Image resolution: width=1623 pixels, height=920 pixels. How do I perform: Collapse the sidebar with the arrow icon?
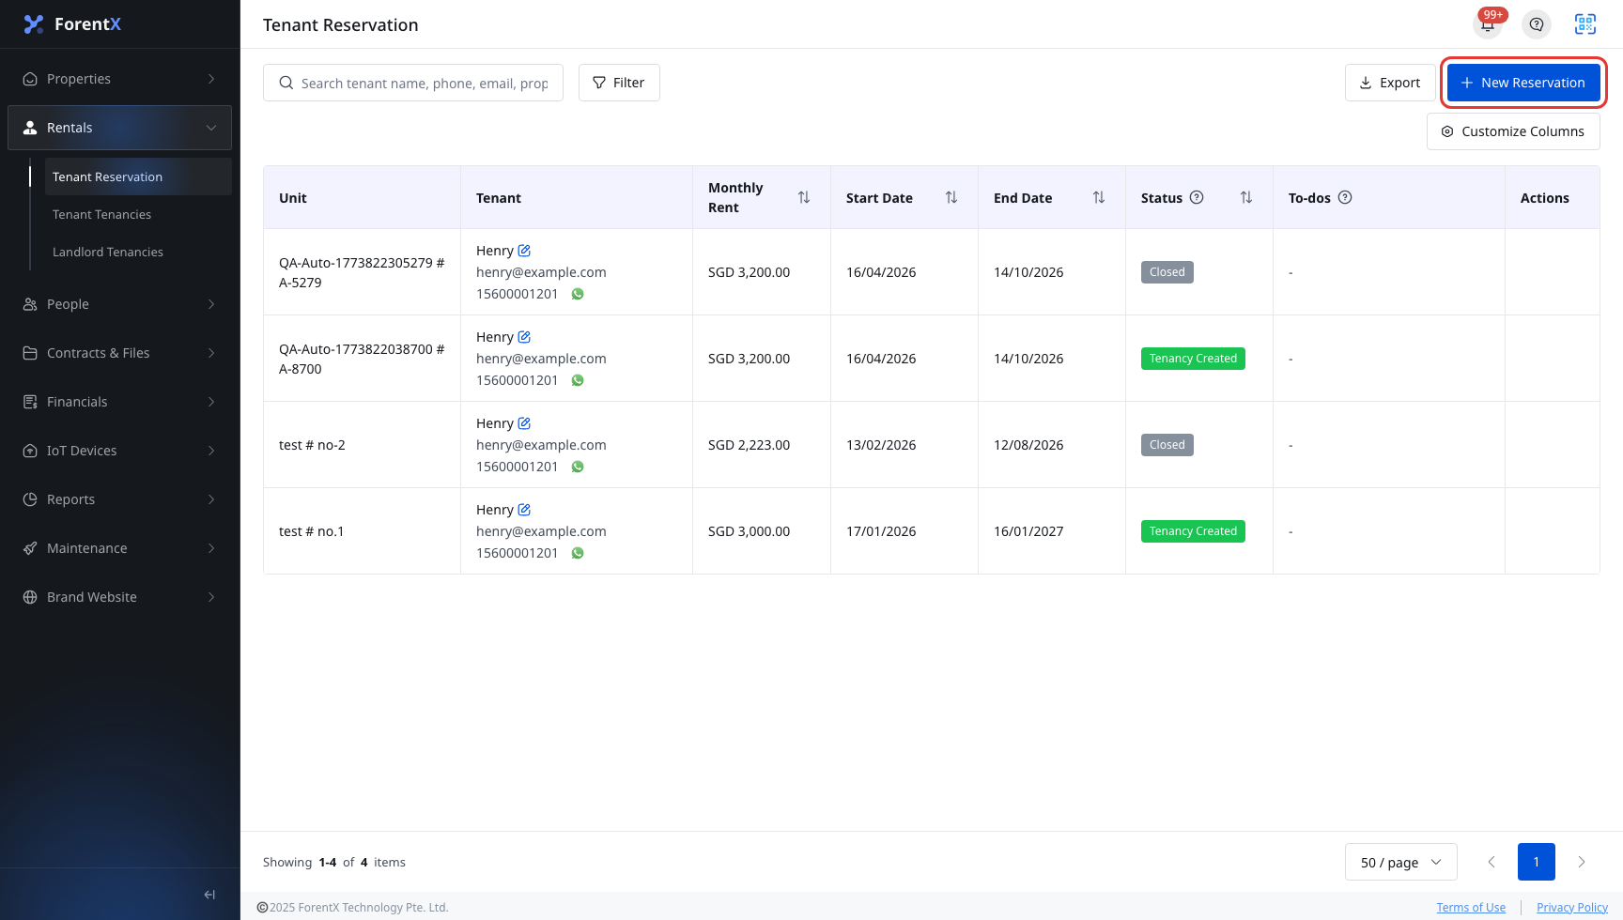coord(209,895)
